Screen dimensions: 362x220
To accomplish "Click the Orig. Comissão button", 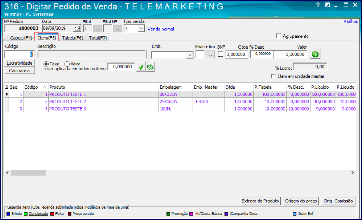I will point(338,201).
